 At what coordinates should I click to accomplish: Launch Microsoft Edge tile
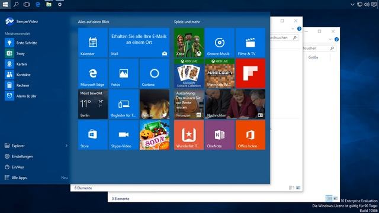(93, 73)
